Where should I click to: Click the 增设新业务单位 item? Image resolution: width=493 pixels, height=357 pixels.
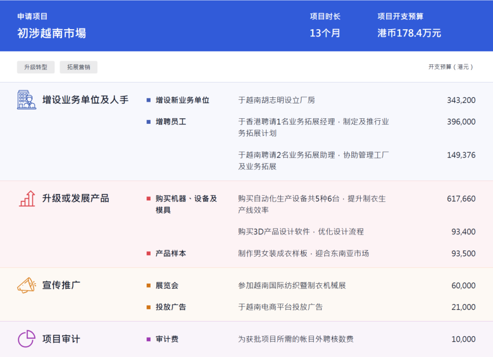coord(182,100)
